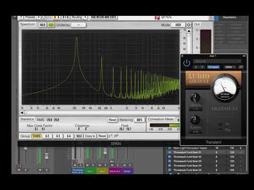The height and width of the screenshot is (190, 254).
Task: Reset the Statistics readings
Action: coord(113,120)
